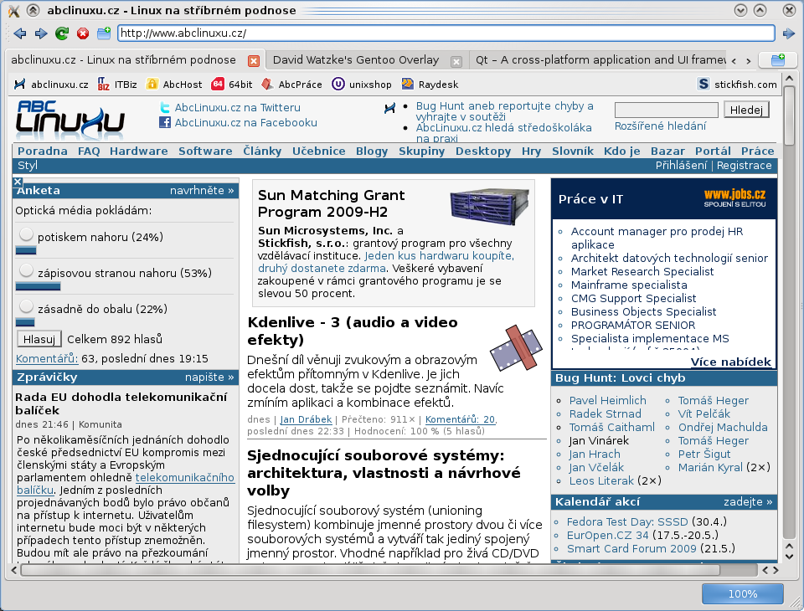Open the Blogy menu section
The width and height of the screenshot is (804, 611).
372,151
